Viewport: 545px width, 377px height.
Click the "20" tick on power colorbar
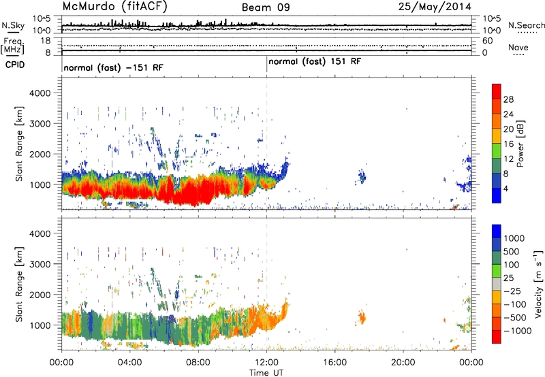508,129
